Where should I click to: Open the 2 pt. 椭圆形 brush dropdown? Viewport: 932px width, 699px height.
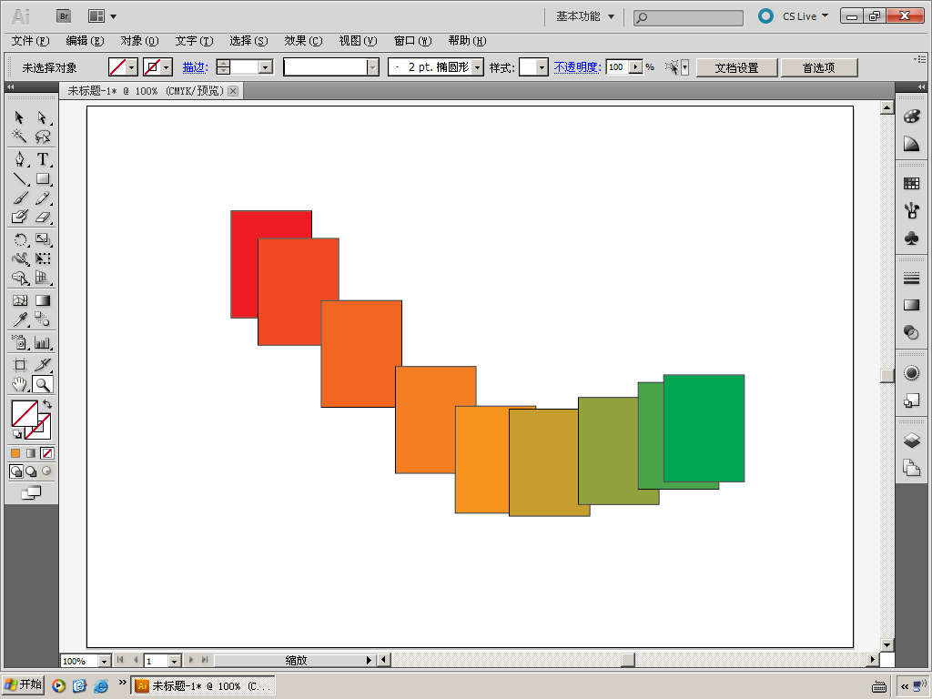pyautogui.click(x=477, y=67)
